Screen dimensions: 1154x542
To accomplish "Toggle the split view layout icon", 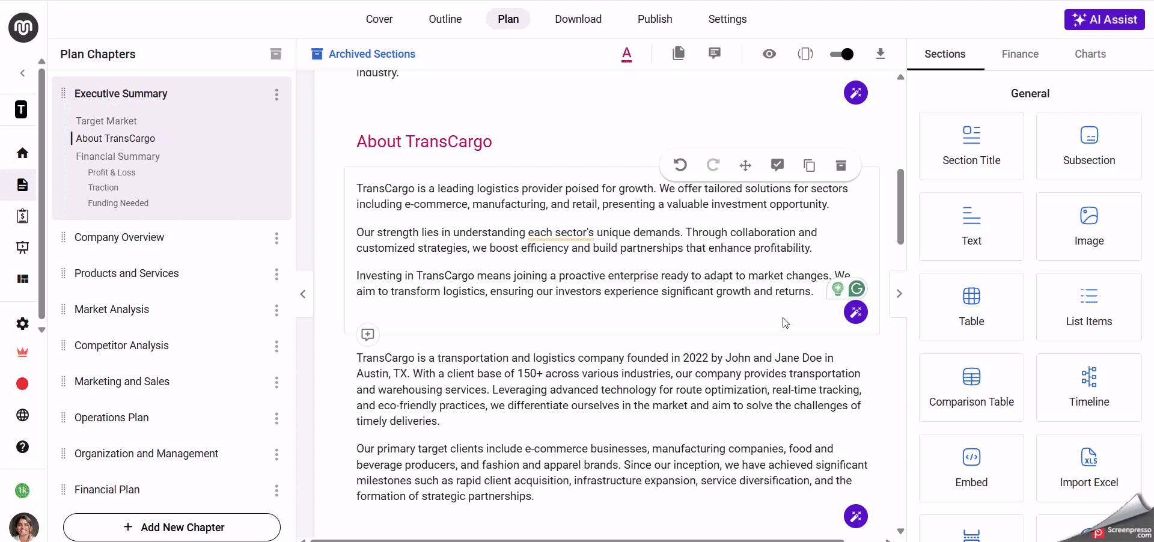I will [805, 54].
